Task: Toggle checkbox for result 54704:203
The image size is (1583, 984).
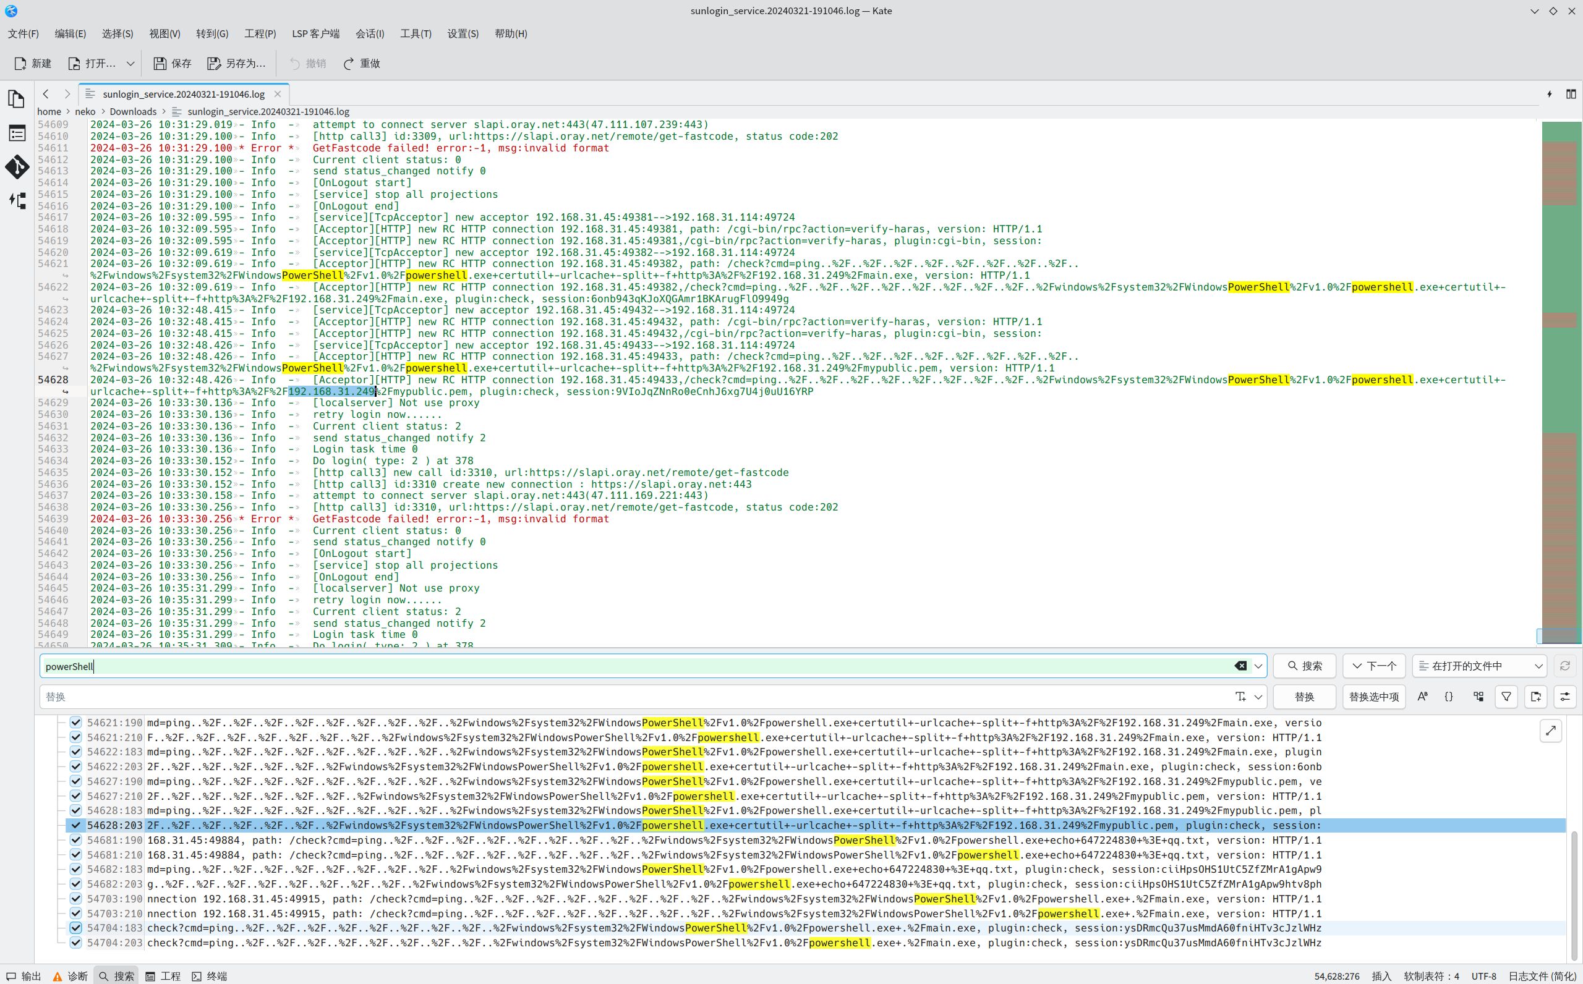Action: coord(75,943)
